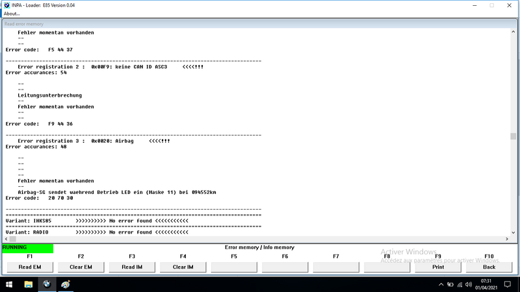
Task: Click the battery power tray icon
Action: pyautogui.click(x=450, y=284)
